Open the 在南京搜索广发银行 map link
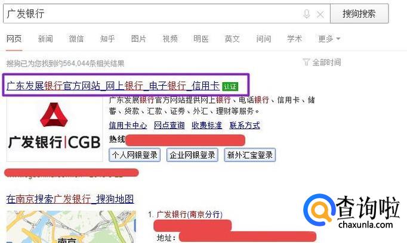The width and height of the screenshot is (407, 243). (70, 198)
